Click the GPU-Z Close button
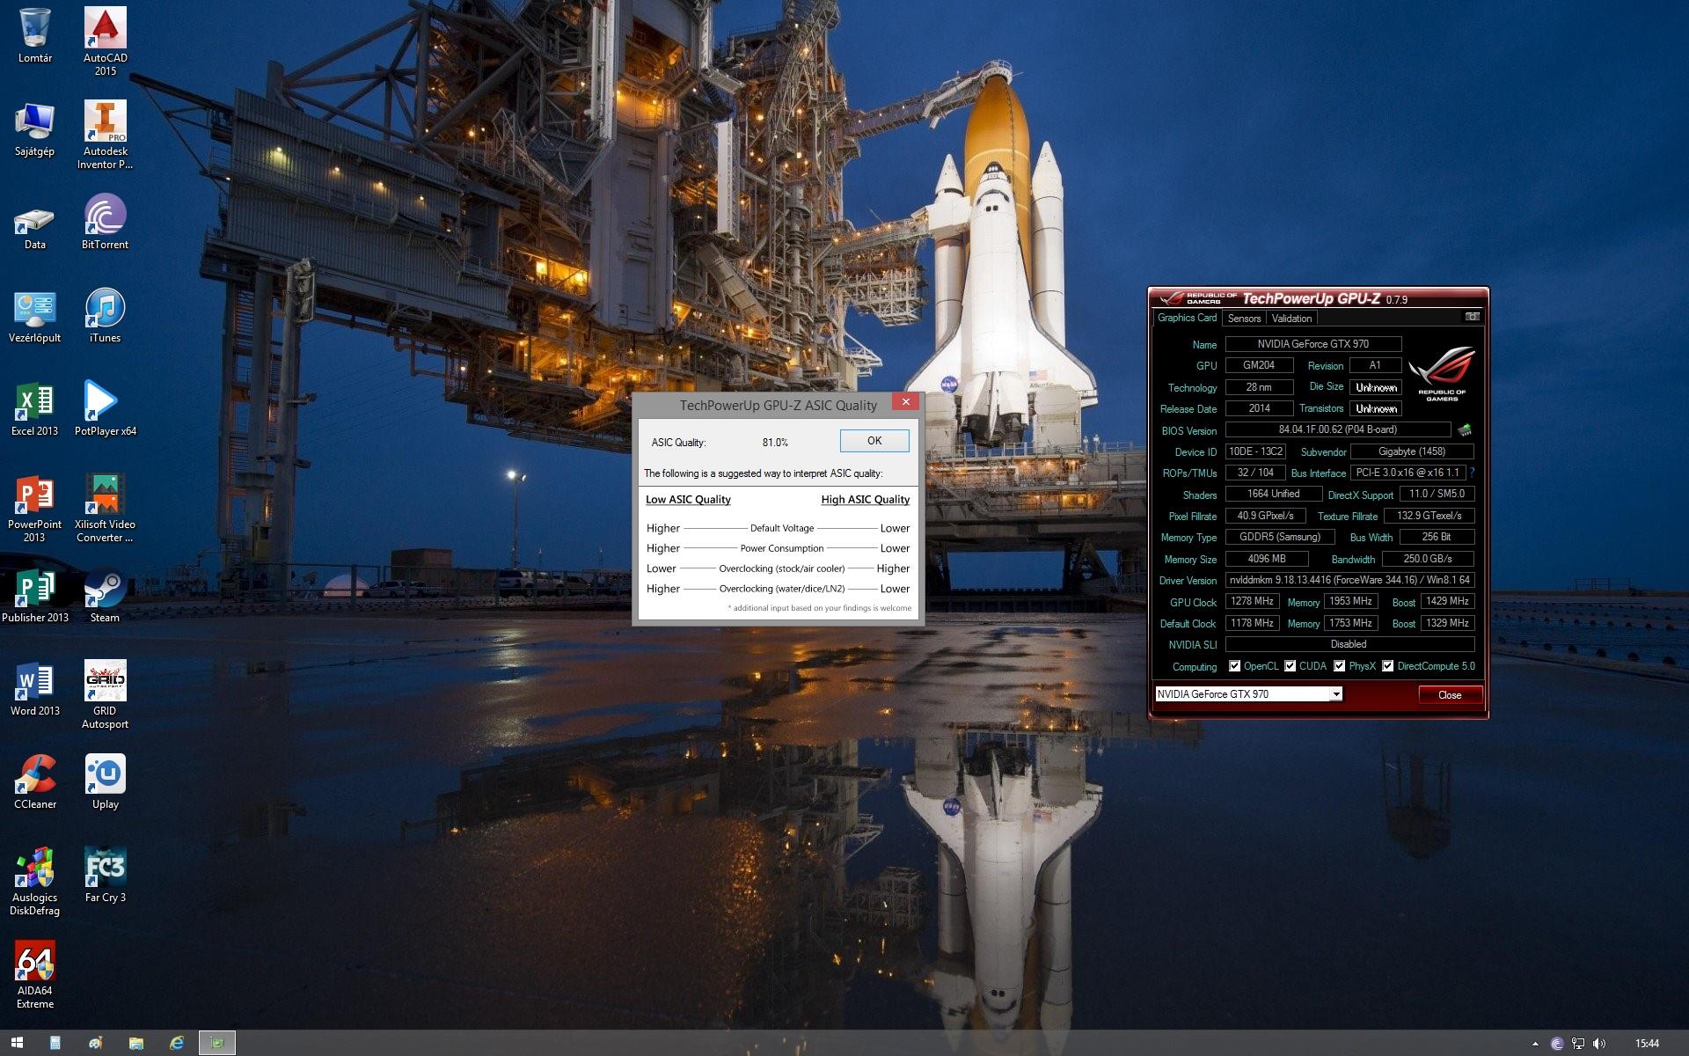This screenshot has height=1056, width=1689. coord(1449,695)
